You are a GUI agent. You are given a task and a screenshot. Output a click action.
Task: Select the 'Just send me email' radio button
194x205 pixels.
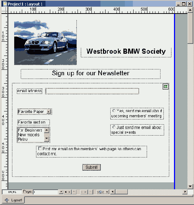coord(114,127)
